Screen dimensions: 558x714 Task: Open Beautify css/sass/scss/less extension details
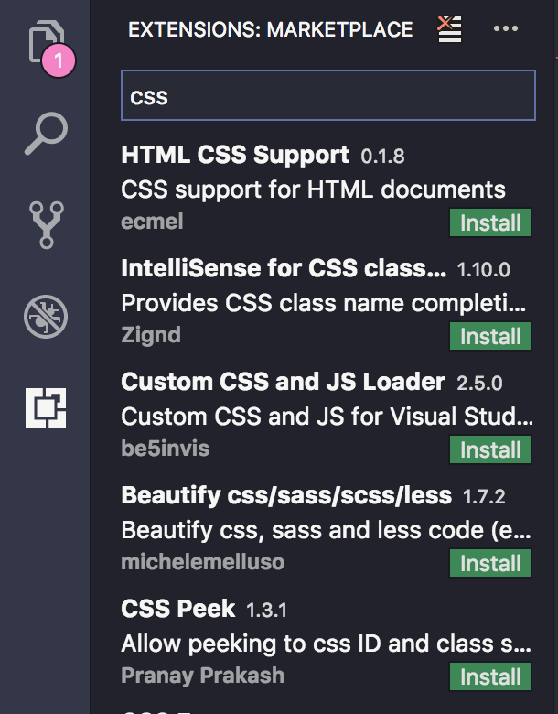[x=286, y=495]
